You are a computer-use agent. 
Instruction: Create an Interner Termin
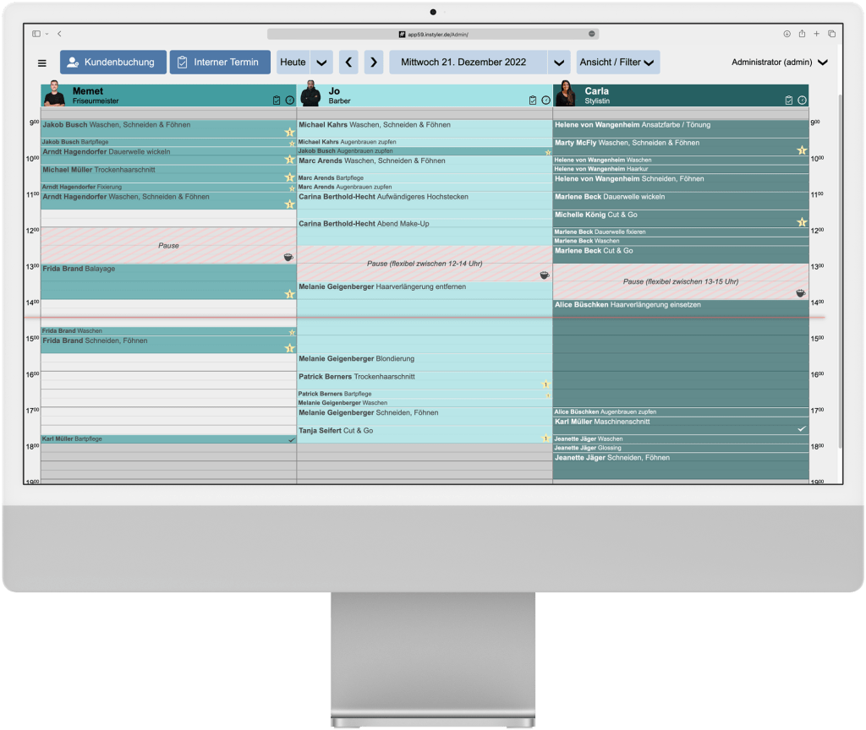pyautogui.click(x=220, y=63)
